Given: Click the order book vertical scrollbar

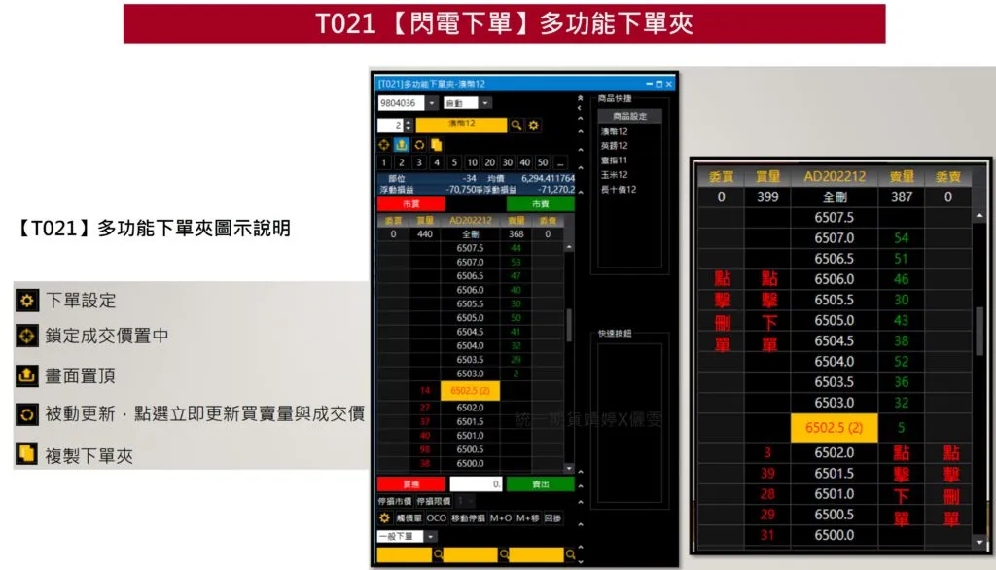Looking at the screenshot, I should click(569, 326).
